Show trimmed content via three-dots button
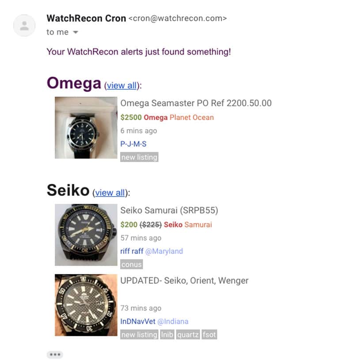This screenshot has width=346, height=362. tap(55, 355)
